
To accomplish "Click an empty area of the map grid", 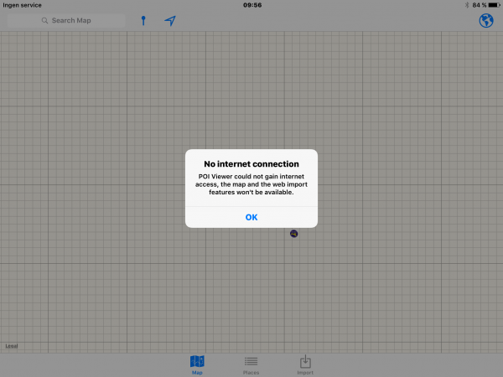I will pos(402,276).
